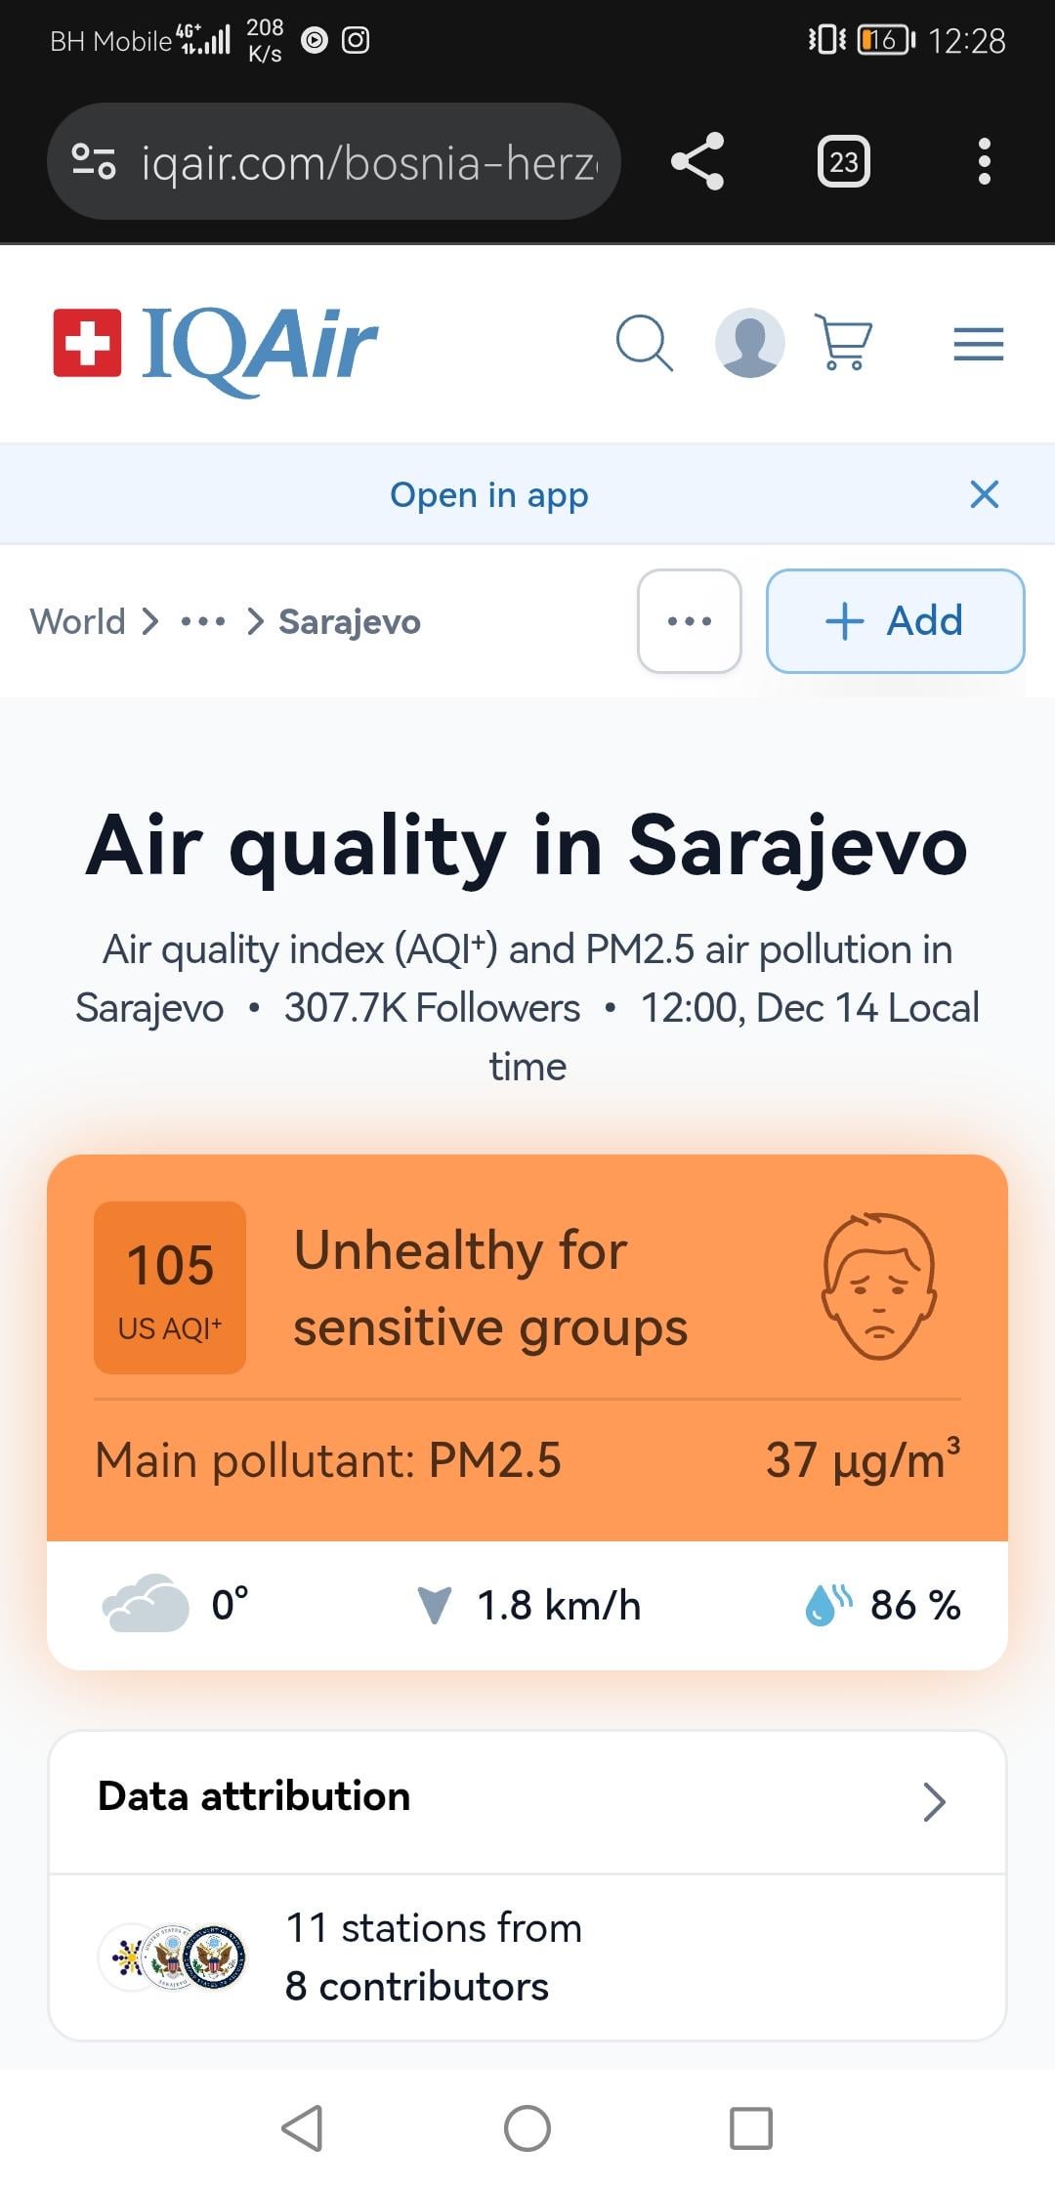This screenshot has height=2188, width=1055.
Task: Tap the contributor logos thumbnail
Action: tap(173, 1957)
